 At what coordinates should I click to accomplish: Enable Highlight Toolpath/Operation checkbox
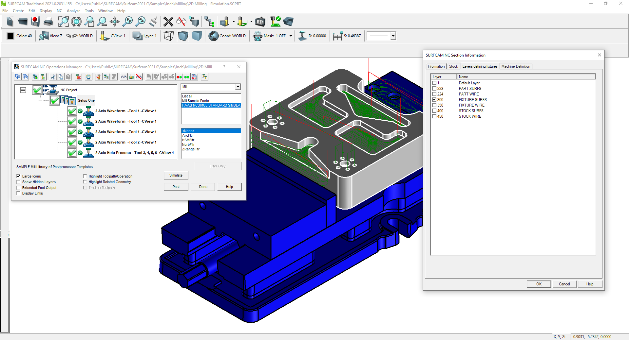(85, 176)
